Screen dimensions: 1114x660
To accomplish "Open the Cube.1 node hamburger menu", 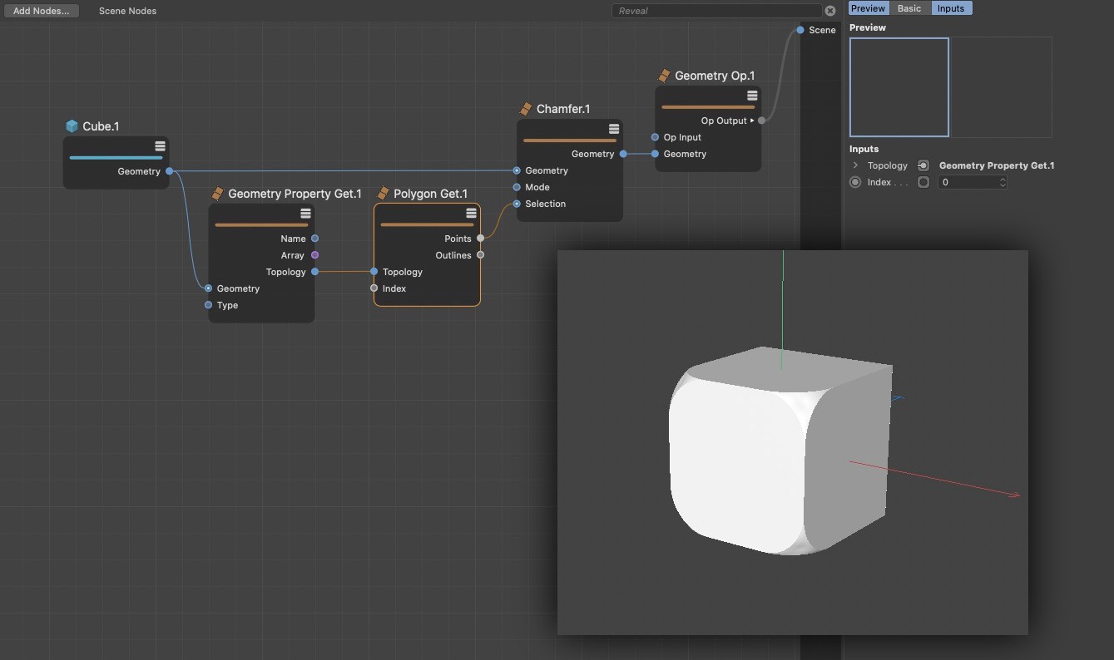I will [160, 146].
